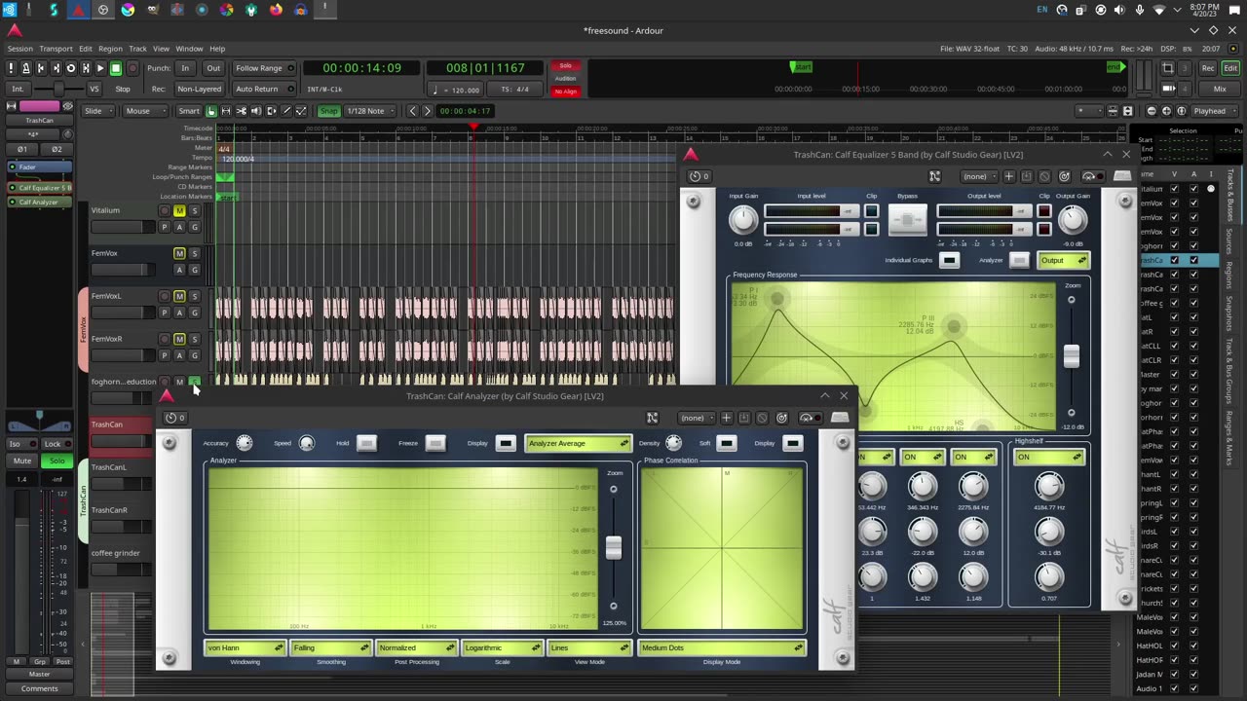Viewport: 1247px width, 701px height.
Task: Click the tempo 120.000 field
Action: coord(455,90)
